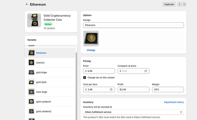This screenshot has width=197, height=120.
Task: Toggle Charge tax on this variant
Action: point(85,77)
